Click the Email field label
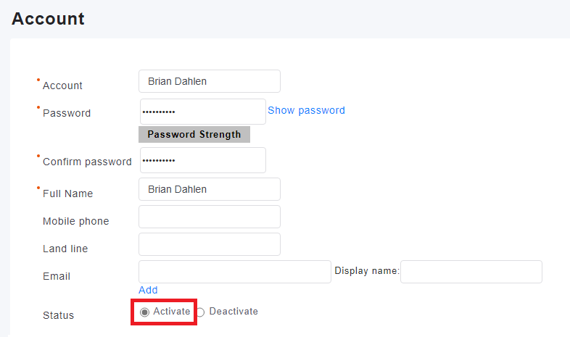This screenshot has width=570, height=337. tap(57, 276)
